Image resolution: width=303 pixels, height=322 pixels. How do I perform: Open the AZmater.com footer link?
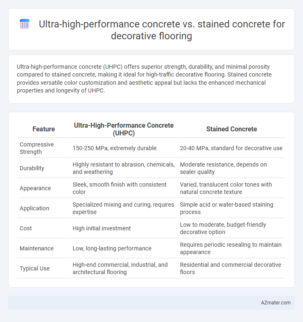pyautogui.click(x=276, y=303)
